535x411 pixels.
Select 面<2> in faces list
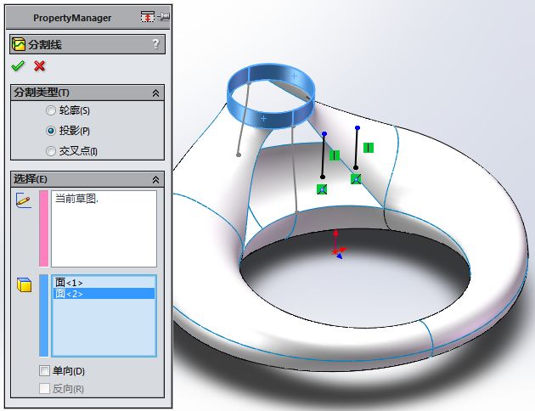(104, 293)
